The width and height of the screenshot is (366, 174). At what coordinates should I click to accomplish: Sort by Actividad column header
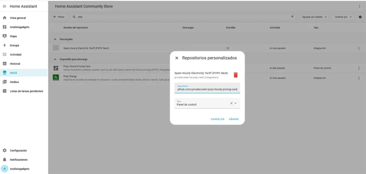pos(275,27)
